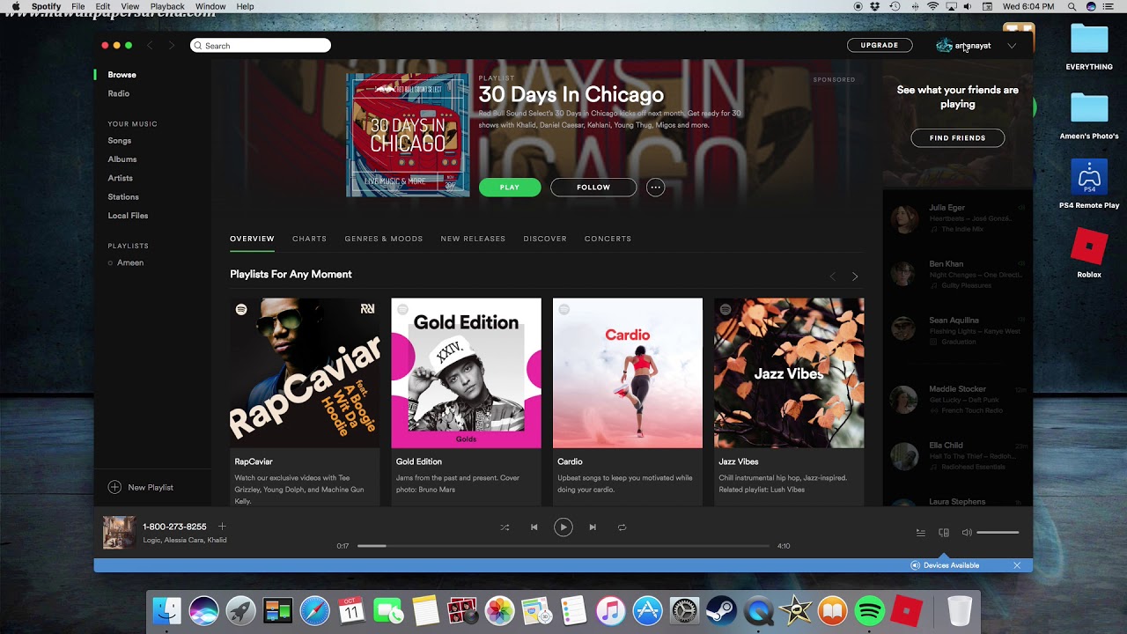Screen dimensions: 1127x634
Task: Open the Genres & Moods tab
Action: [383, 239]
